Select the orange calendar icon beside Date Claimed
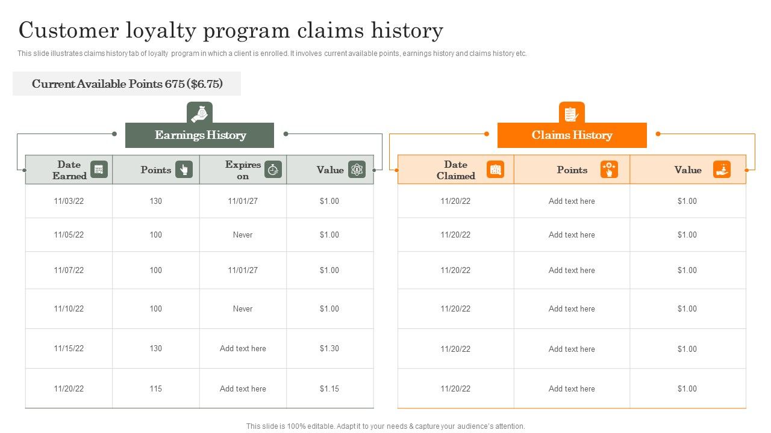771x433 pixels. tap(495, 170)
